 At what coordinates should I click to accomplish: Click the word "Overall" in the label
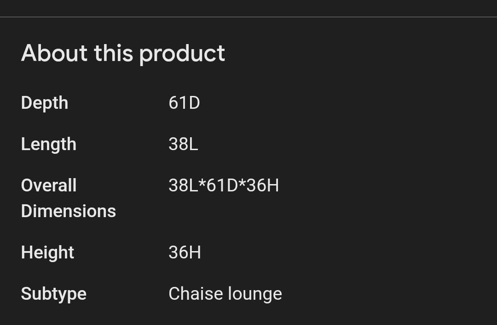click(49, 185)
